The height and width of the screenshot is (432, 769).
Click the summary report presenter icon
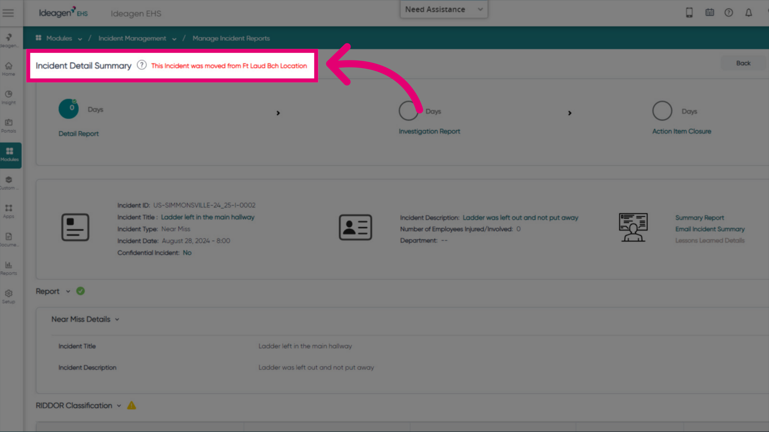pos(633,227)
